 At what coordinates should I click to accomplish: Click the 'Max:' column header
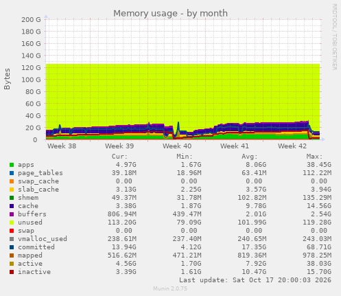[x=314, y=157]
